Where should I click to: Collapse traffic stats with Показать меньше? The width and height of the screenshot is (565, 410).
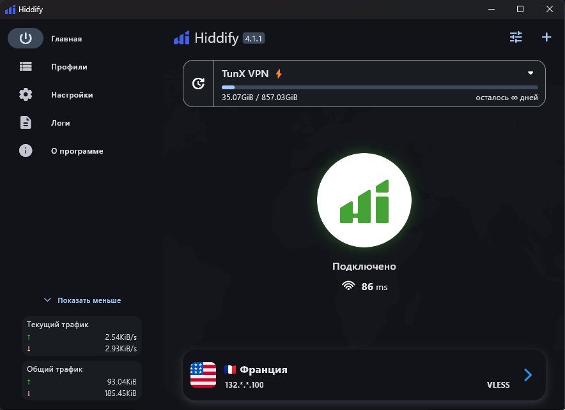(82, 300)
